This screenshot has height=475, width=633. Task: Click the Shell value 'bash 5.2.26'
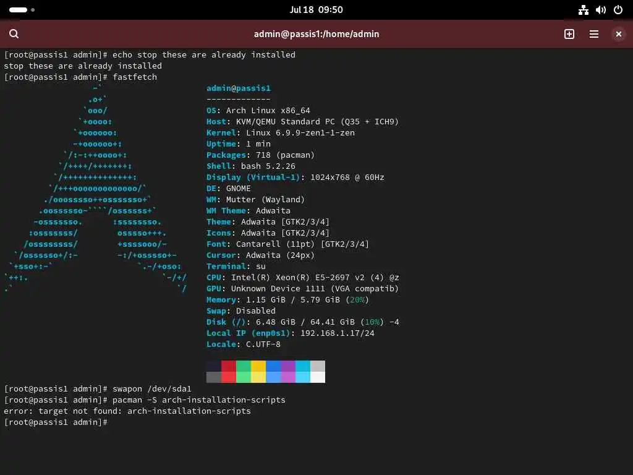point(268,166)
